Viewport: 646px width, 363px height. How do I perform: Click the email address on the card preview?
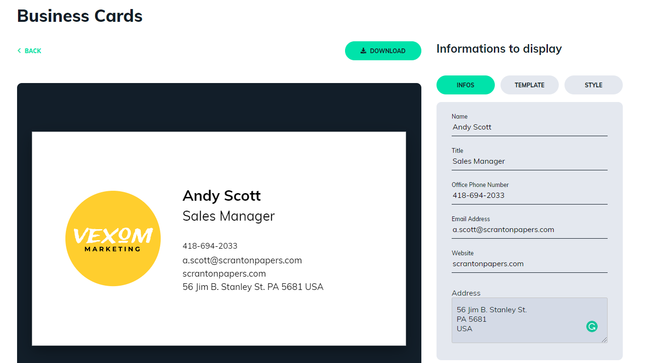pos(242,260)
